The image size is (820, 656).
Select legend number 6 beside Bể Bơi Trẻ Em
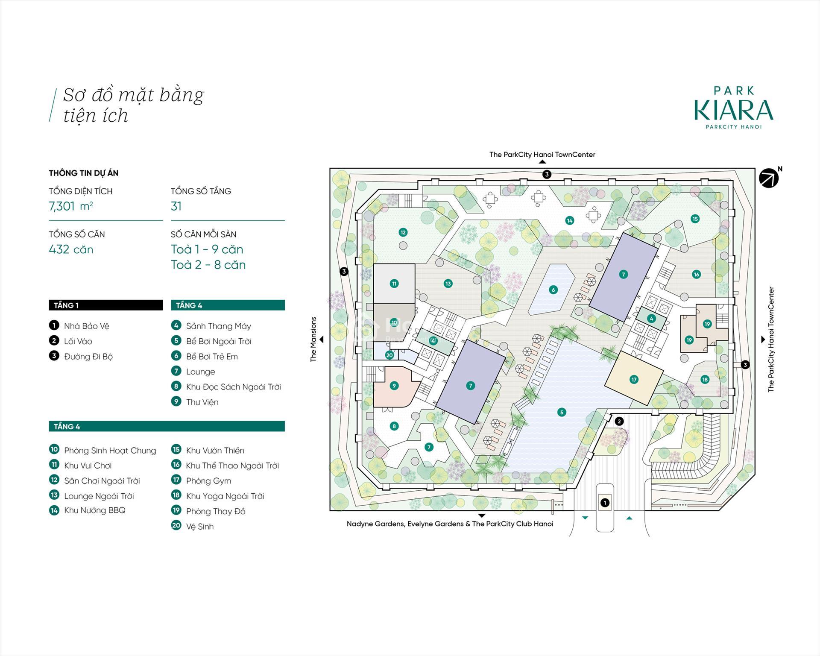tap(176, 356)
